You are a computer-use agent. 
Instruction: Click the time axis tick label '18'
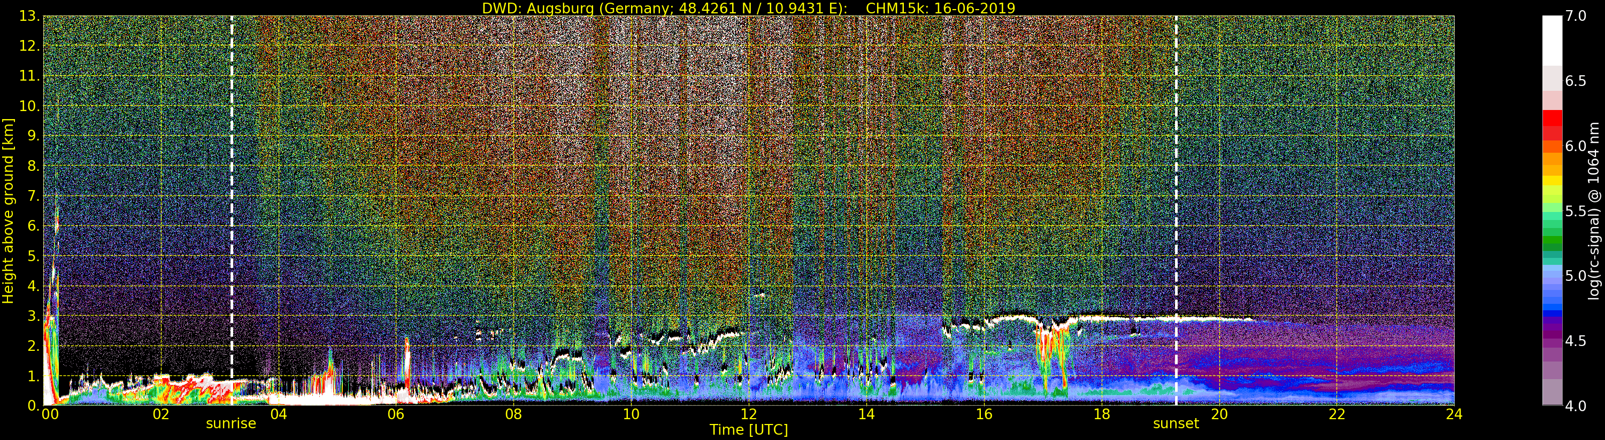coord(1102,414)
